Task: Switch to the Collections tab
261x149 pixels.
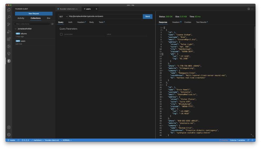Action: coord(36,18)
